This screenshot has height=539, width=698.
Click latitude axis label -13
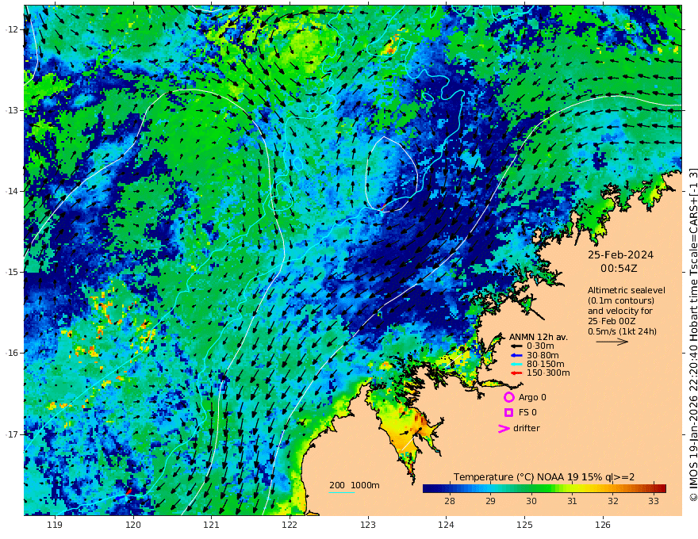click(11, 110)
